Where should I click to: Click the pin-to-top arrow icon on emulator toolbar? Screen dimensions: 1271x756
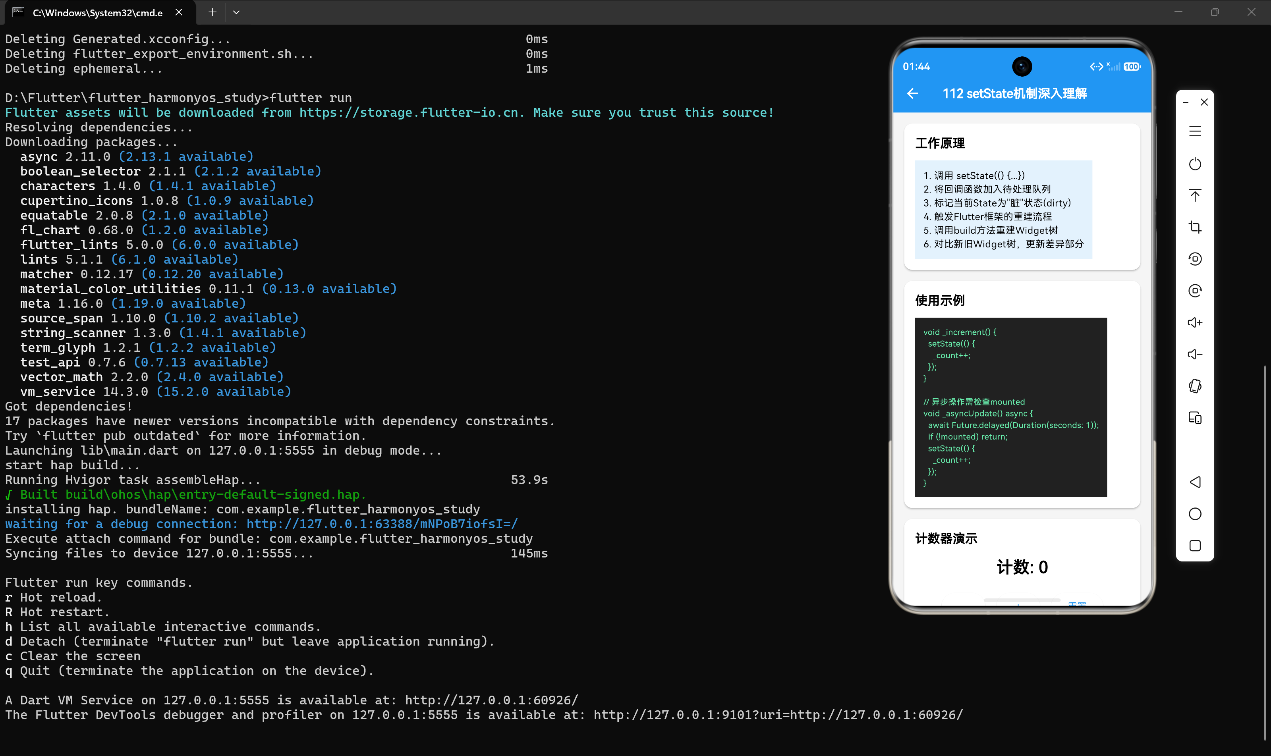(1195, 195)
